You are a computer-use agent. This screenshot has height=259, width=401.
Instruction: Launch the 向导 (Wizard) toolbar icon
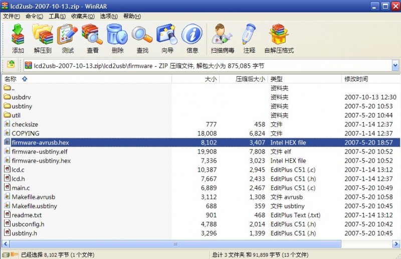(x=167, y=39)
